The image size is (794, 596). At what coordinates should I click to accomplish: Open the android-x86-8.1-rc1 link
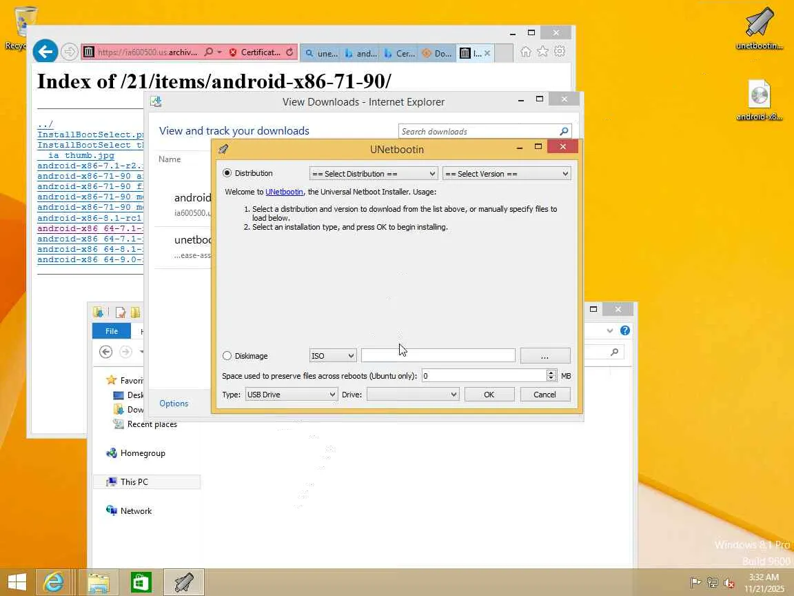pos(90,218)
